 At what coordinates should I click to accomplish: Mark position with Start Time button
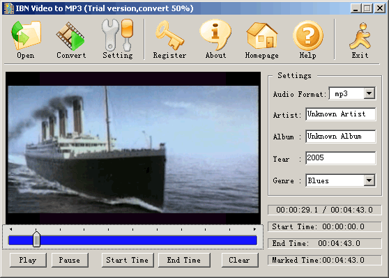(x=128, y=260)
